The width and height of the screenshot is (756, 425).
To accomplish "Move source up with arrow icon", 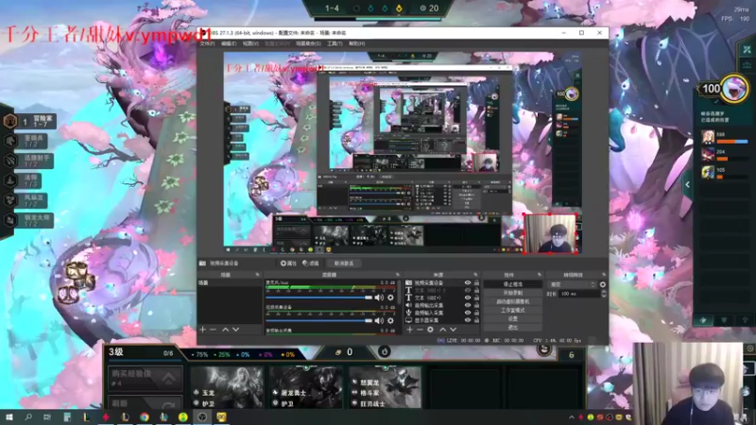I will [442, 330].
